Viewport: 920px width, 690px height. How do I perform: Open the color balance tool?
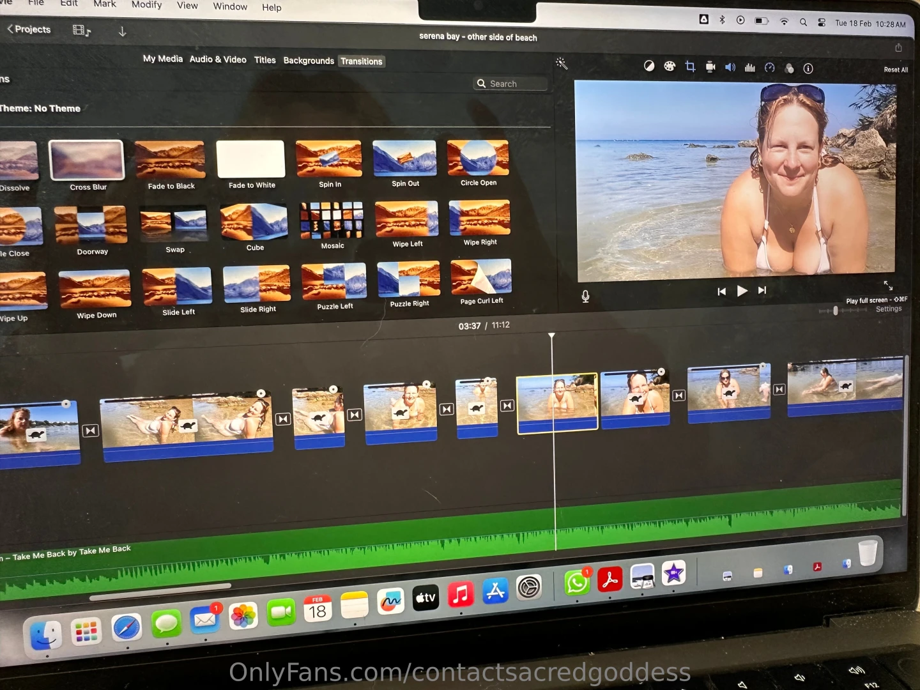pos(649,66)
